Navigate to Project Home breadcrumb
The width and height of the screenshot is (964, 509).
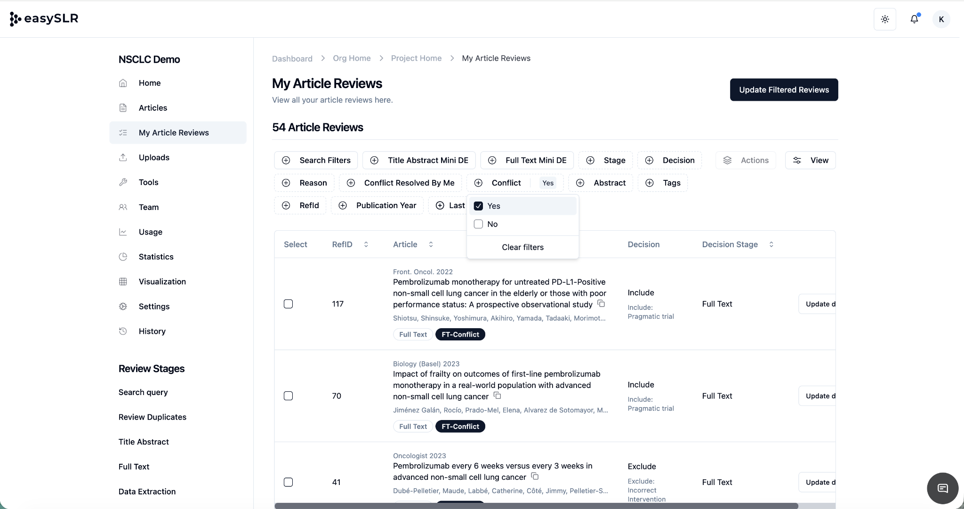pyautogui.click(x=416, y=58)
